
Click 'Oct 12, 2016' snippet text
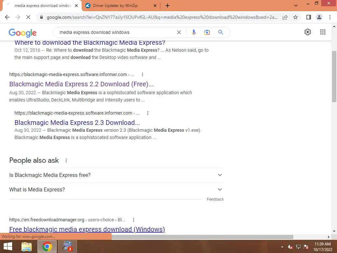tap(27, 50)
